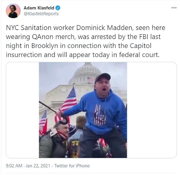Click the Jan 22, 2021 date
The image size is (180, 175).
38,166
